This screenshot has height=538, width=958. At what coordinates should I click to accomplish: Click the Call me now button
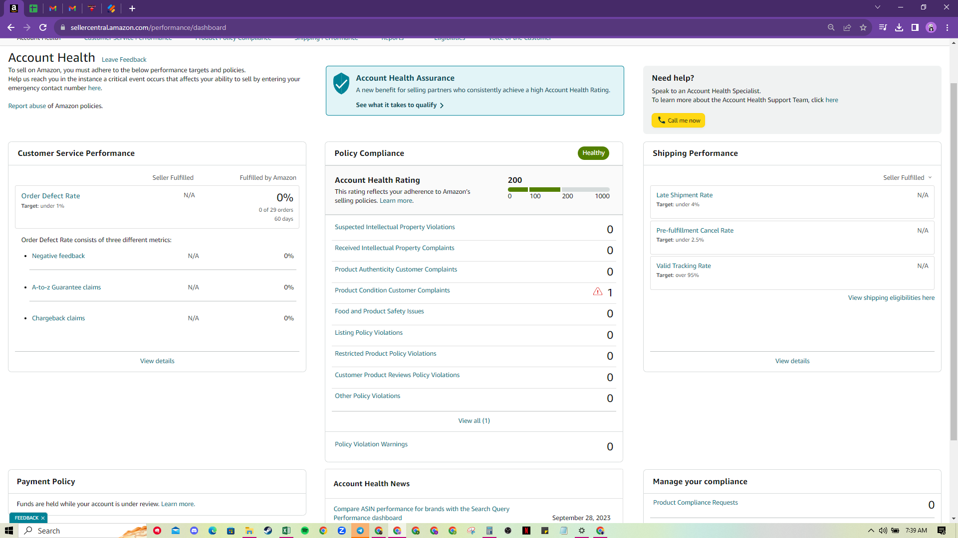click(x=678, y=121)
